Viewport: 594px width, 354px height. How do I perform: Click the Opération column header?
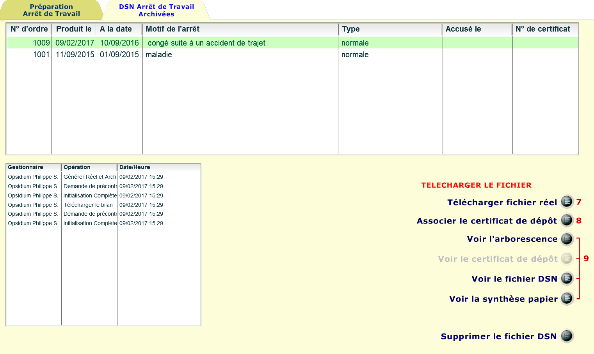click(x=89, y=167)
